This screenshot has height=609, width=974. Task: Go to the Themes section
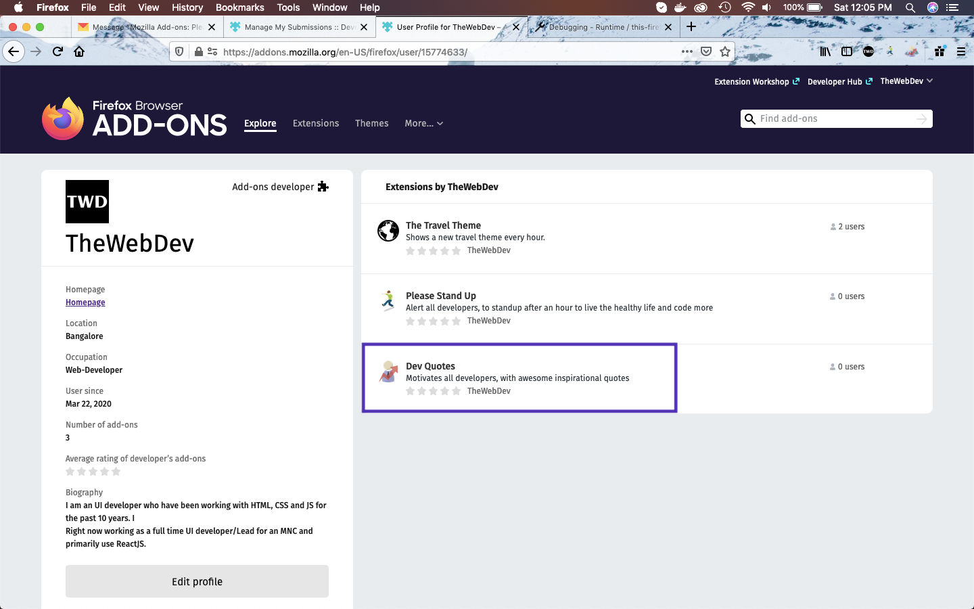372,123
